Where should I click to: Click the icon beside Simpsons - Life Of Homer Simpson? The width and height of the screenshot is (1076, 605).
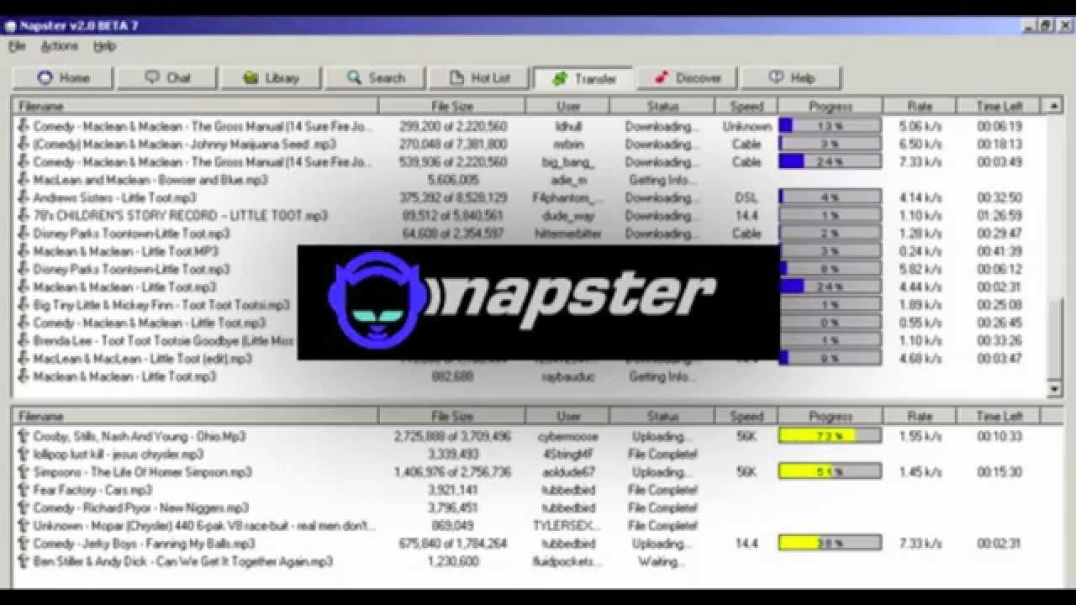(x=24, y=472)
